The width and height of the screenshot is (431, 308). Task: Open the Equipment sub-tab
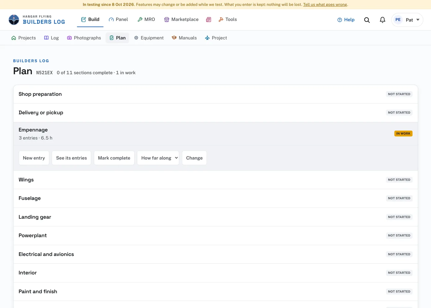pyautogui.click(x=149, y=38)
